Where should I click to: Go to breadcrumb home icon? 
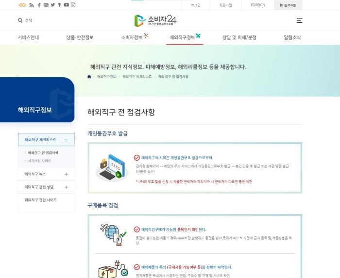point(89,77)
